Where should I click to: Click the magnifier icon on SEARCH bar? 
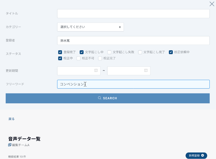[99, 98]
